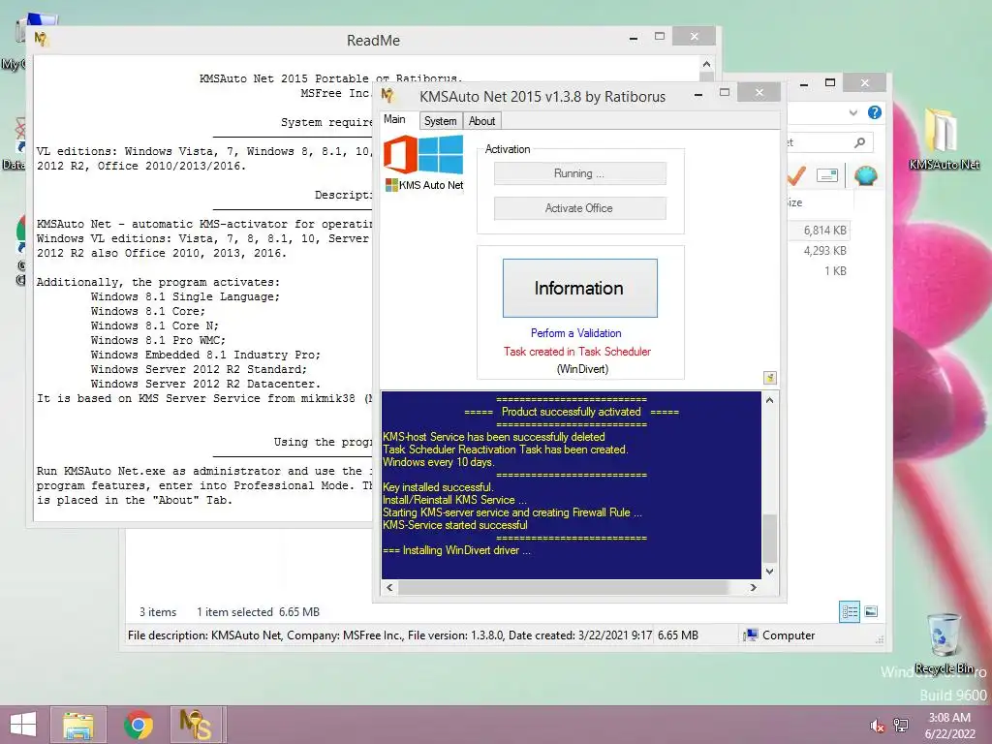Open the Explorer help question mark icon

[x=875, y=112]
